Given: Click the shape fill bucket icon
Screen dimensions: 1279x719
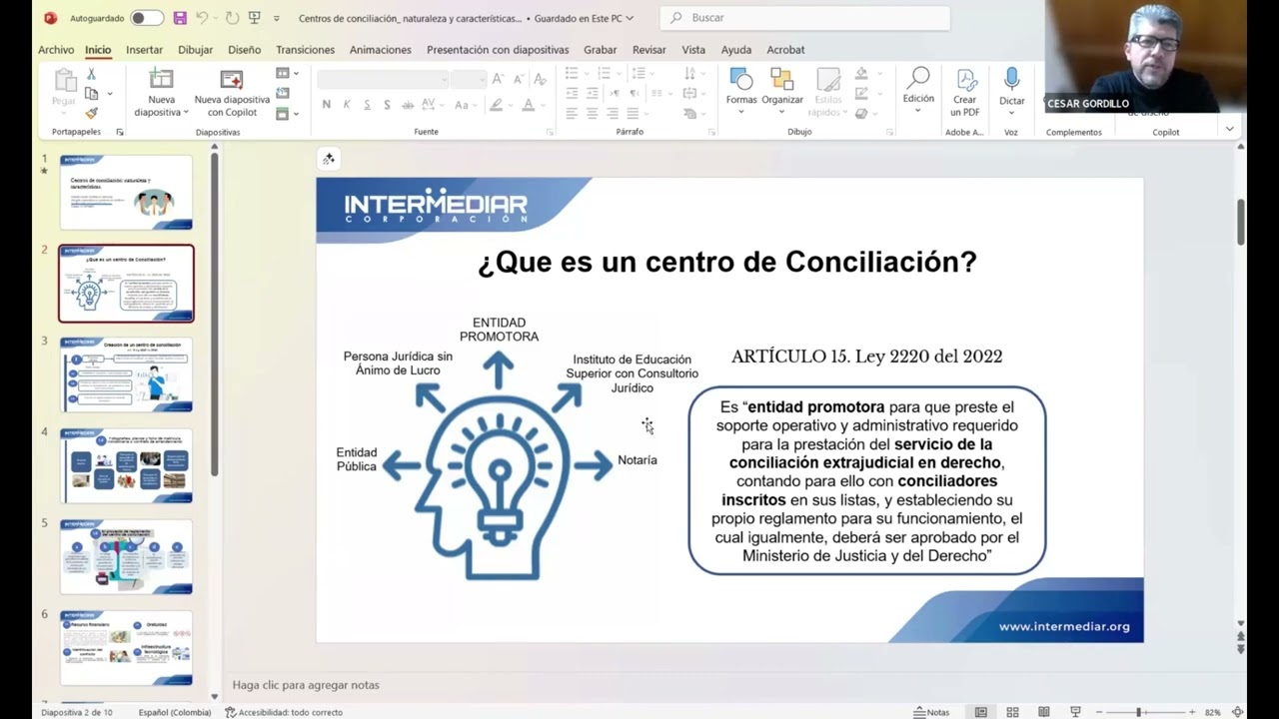Looking at the screenshot, I should [861, 74].
